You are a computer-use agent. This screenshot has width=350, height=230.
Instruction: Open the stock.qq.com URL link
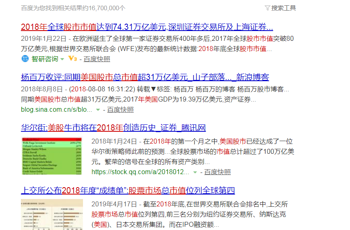(x=140, y=172)
